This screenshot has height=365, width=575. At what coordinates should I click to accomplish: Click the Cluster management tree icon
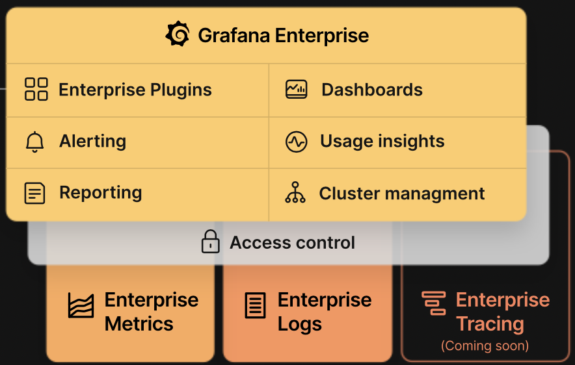[x=295, y=192]
